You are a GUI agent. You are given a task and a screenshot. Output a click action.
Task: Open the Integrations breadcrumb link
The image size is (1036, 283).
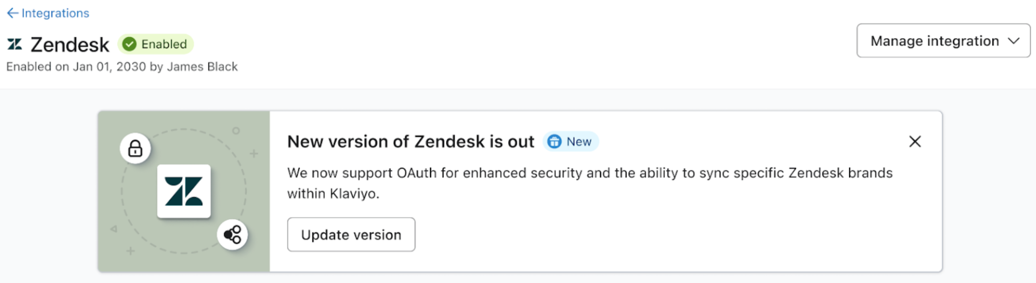[55, 13]
